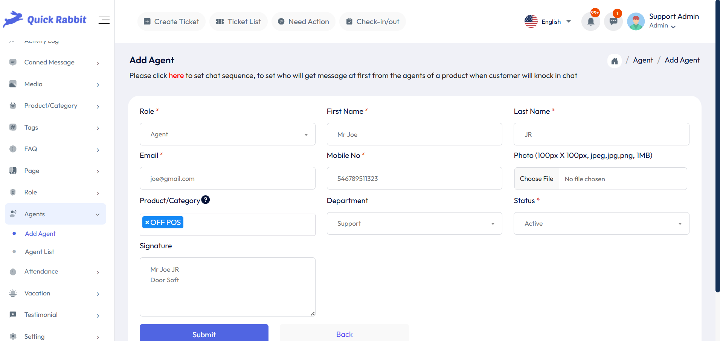Click the home icon in the breadcrumb
720x341 pixels.
click(x=614, y=60)
